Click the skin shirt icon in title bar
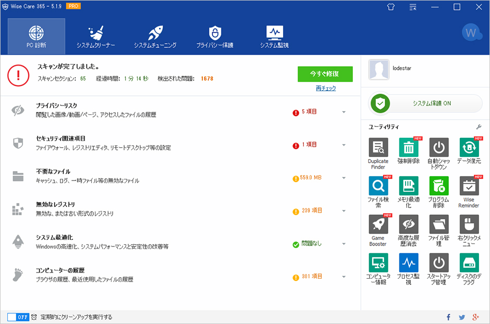The image size is (490, 324). (x=390, y=7)
